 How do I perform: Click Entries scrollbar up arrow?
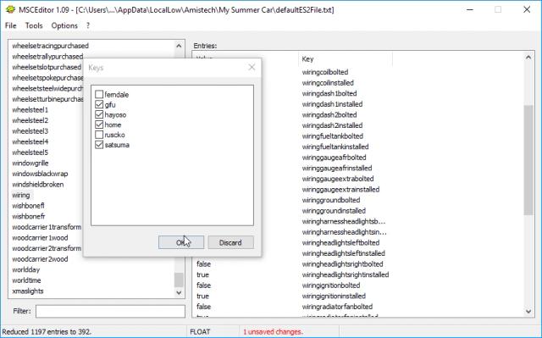[528, 58]
